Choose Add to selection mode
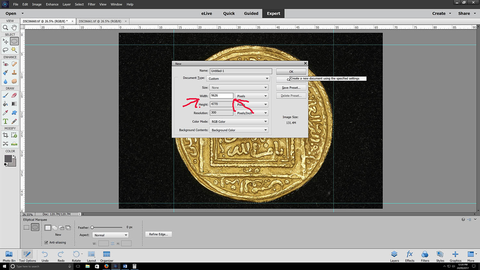Screen dimensions: 480x270 [55, 228]
